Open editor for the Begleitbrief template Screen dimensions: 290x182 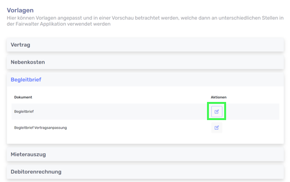pyautogui.click(x=217, y=111)
